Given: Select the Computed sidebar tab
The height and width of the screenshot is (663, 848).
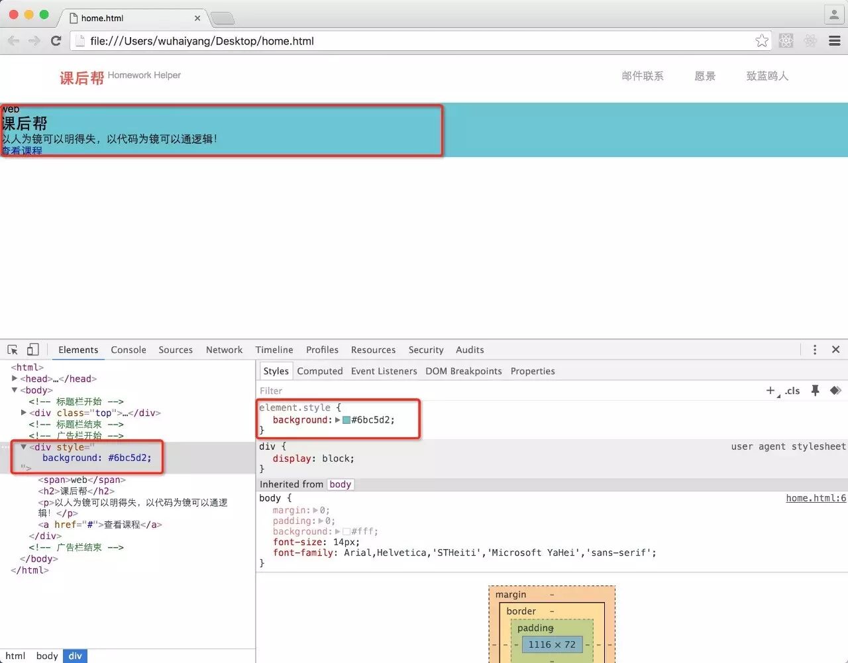Looking at the screenshot, I should pos(320,371).
